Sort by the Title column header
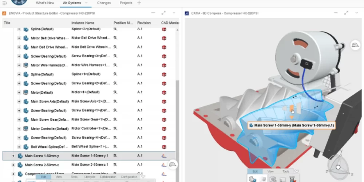The image size is (364, 182). [7, 23]
